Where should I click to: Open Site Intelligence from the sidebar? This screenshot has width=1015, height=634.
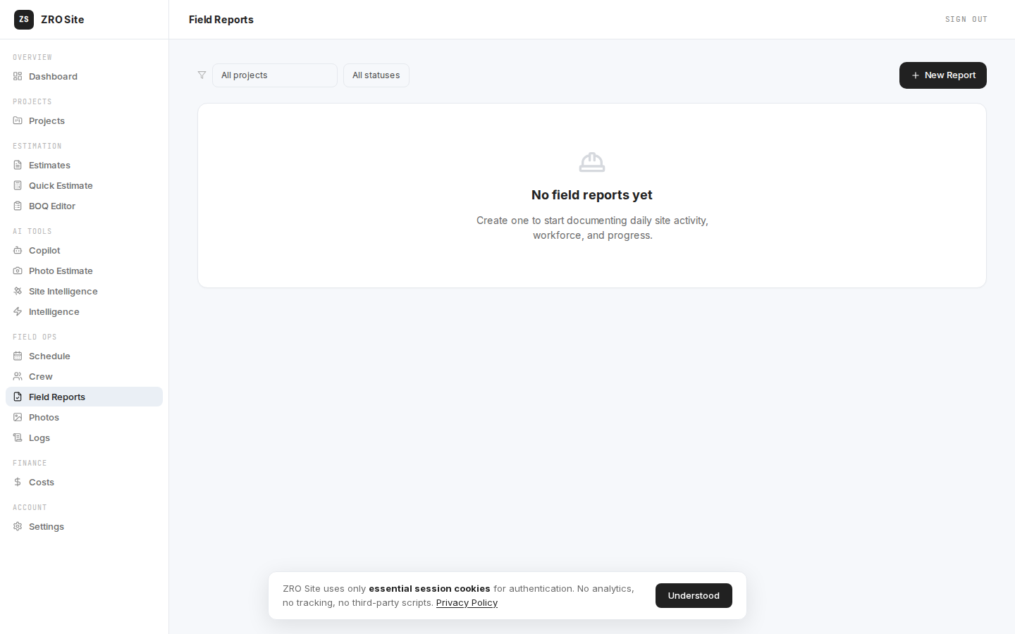pos(84,291)
